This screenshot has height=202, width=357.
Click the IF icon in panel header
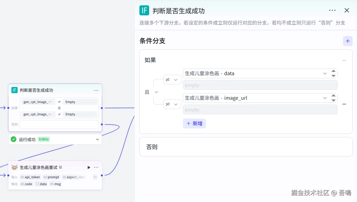coord(144,10)
